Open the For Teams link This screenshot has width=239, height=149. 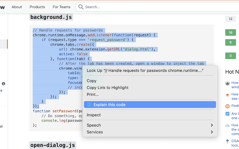[x=62, y=7]
